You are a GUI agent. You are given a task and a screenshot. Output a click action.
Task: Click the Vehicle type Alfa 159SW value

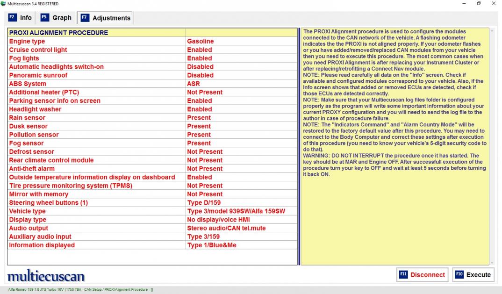[x=236, y=211]
